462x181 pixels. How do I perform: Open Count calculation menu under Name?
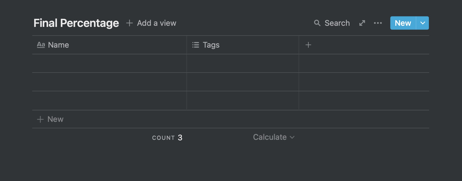coord(167,138)
